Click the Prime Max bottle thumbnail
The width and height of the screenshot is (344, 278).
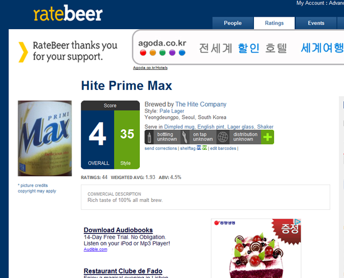(x=45, y=138)
